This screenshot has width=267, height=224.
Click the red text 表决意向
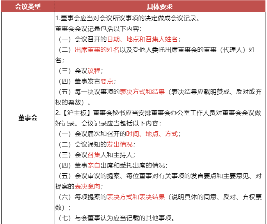tap(87, 187)
